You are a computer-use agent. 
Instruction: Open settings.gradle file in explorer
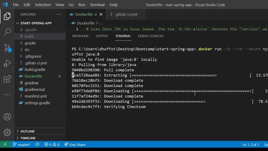pos(40,103)
